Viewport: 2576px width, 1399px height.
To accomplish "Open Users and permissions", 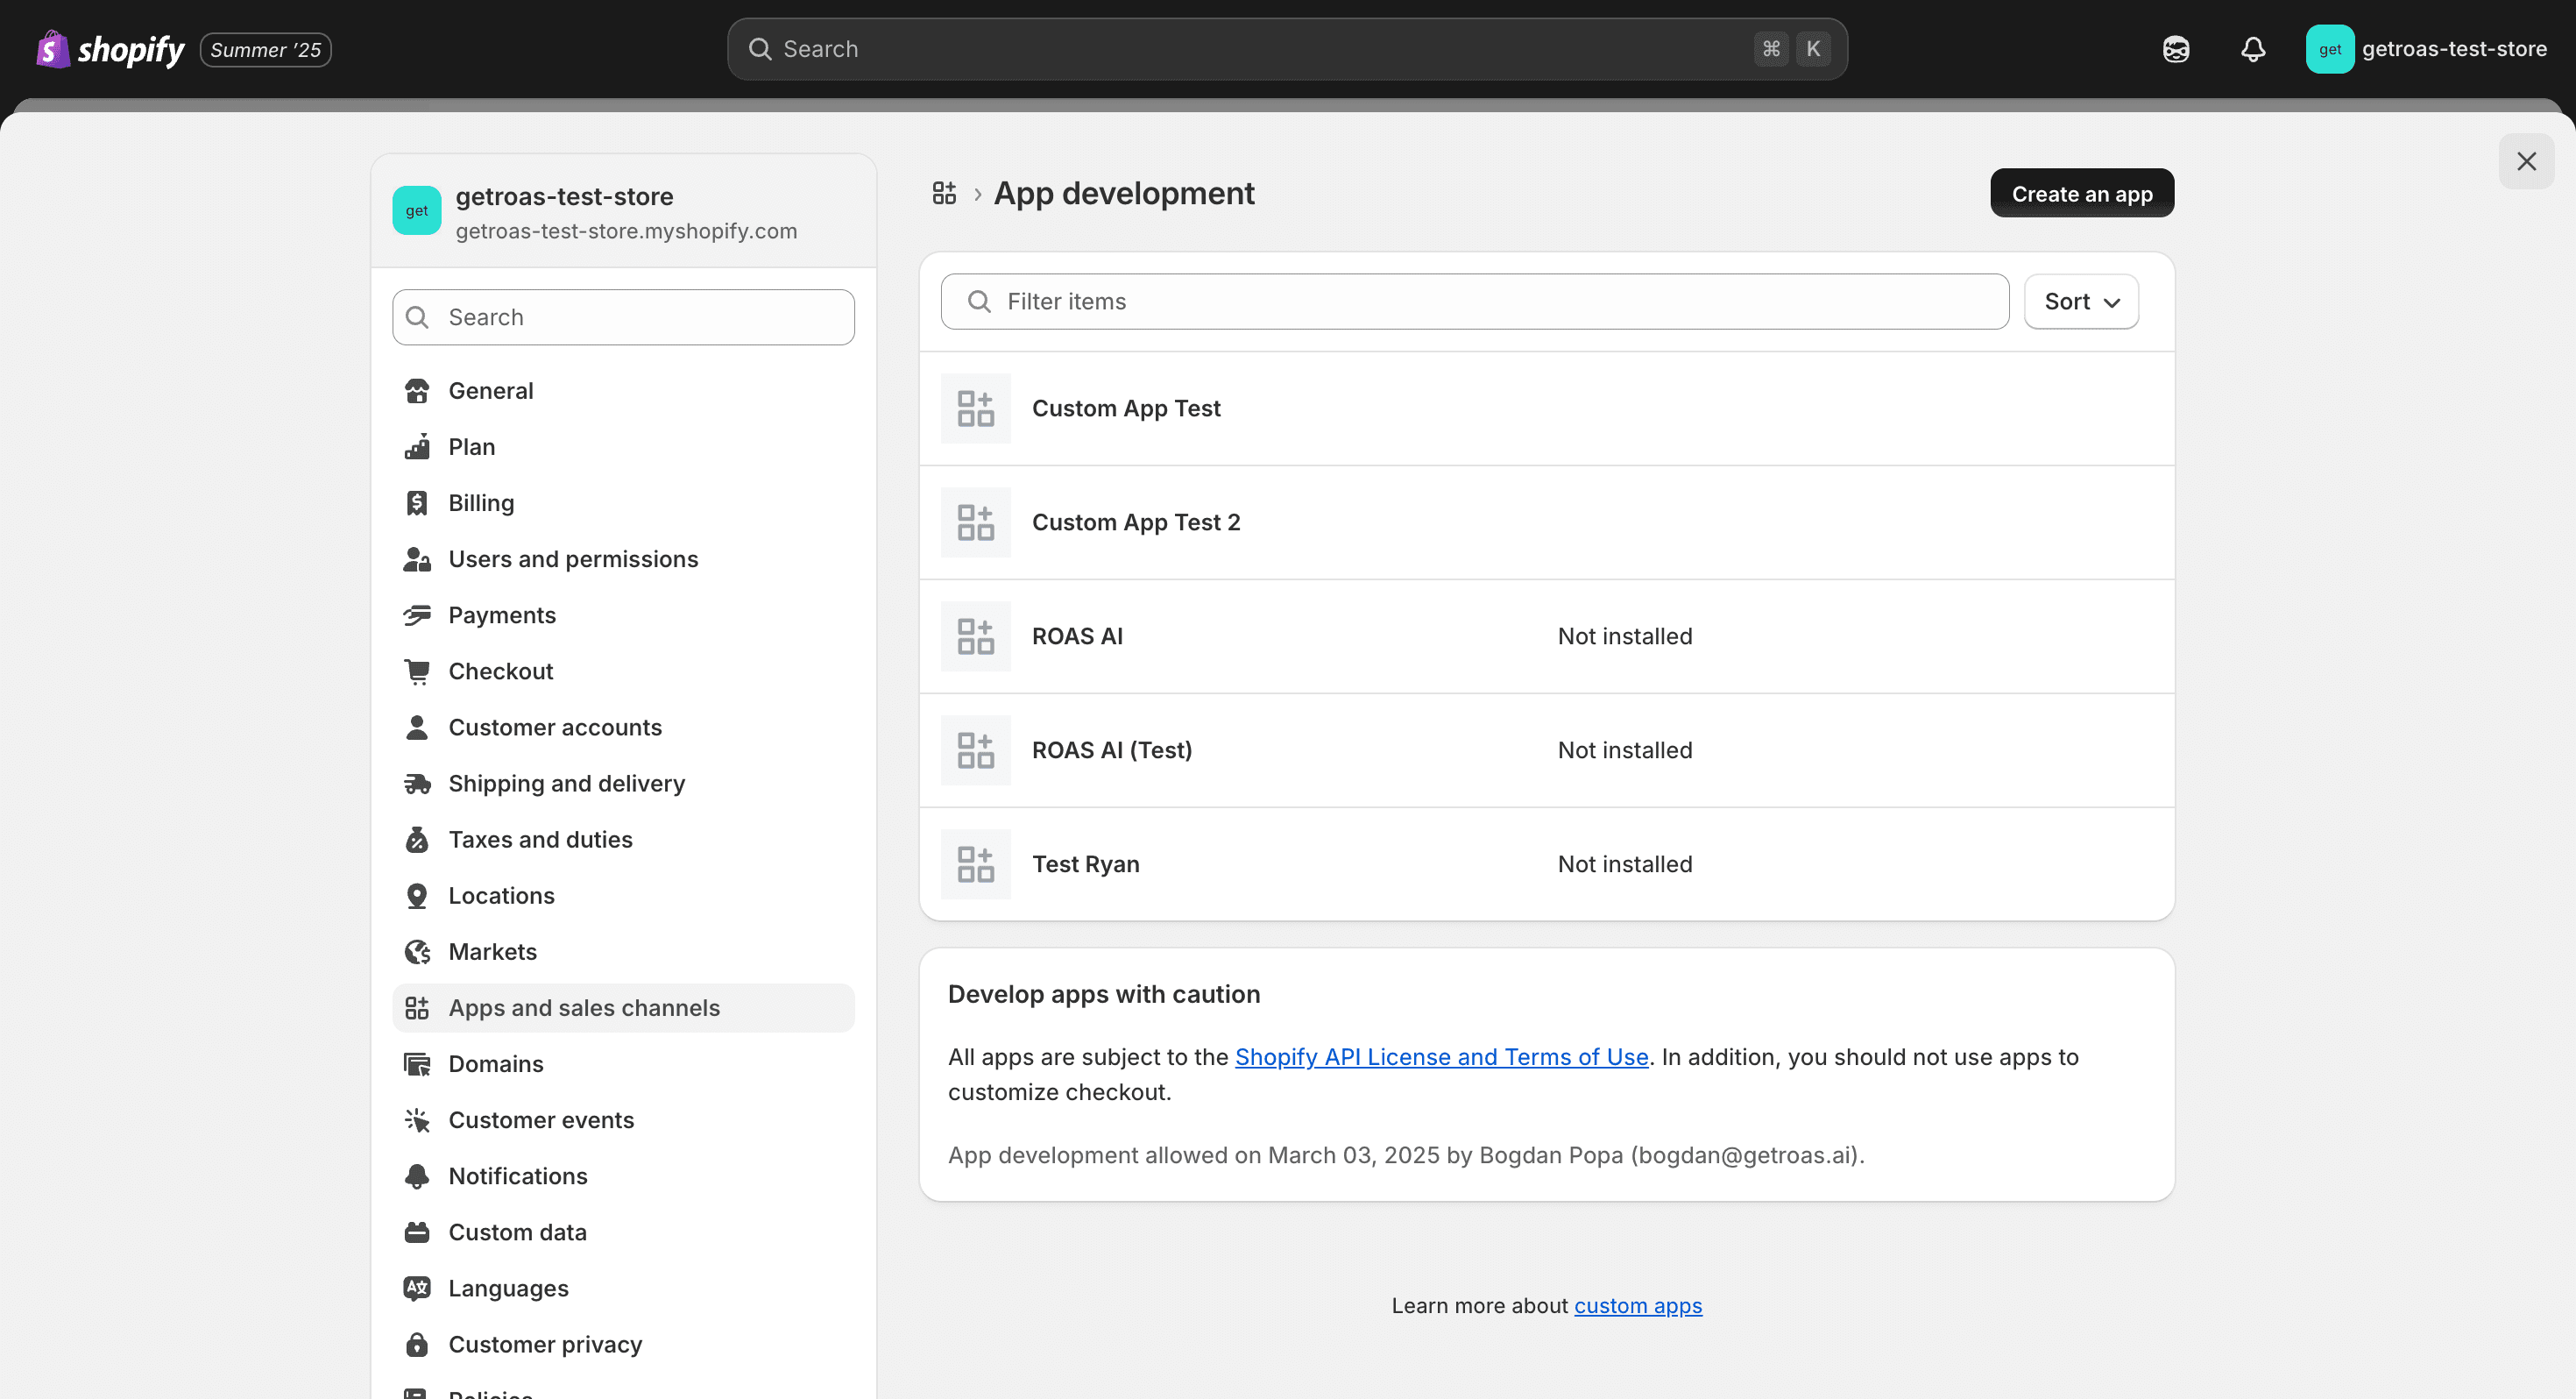I will point(623,559).
